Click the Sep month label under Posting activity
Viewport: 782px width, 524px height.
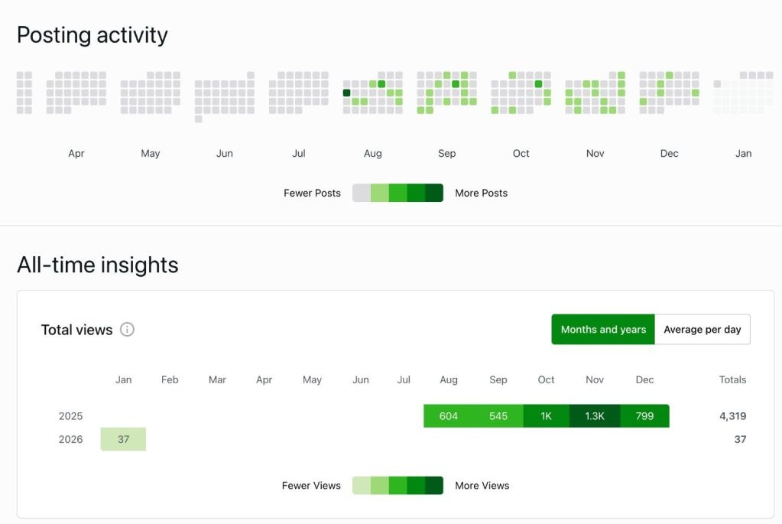[447, 154]
